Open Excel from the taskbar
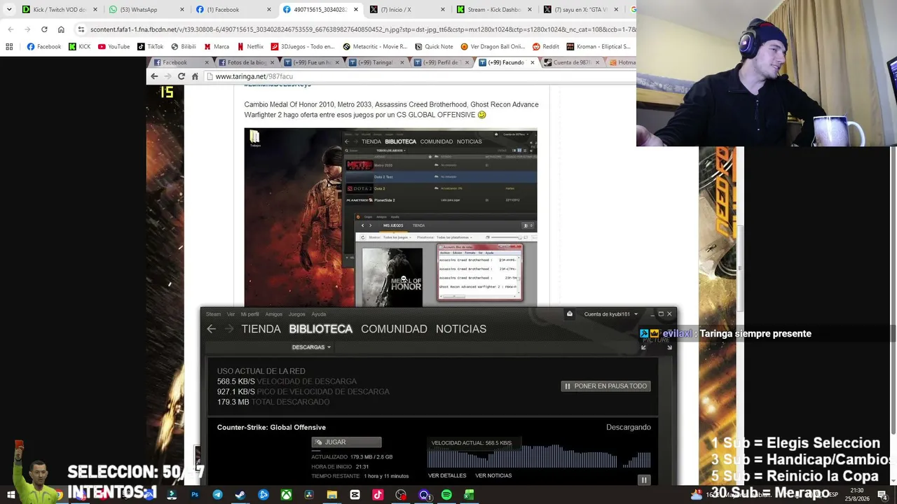 pyautogui.click(x=469, y=495)
